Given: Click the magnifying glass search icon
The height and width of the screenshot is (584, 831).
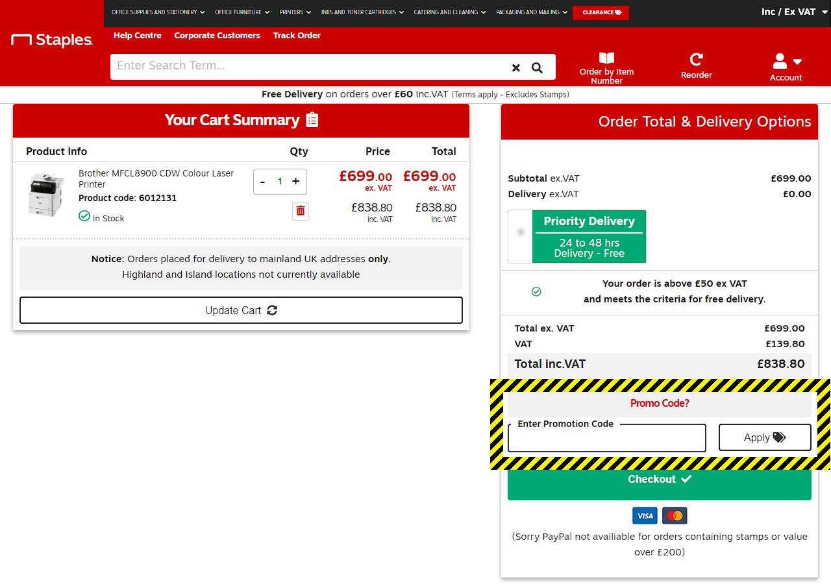Looking at the screenshot, I should [537, 67].
